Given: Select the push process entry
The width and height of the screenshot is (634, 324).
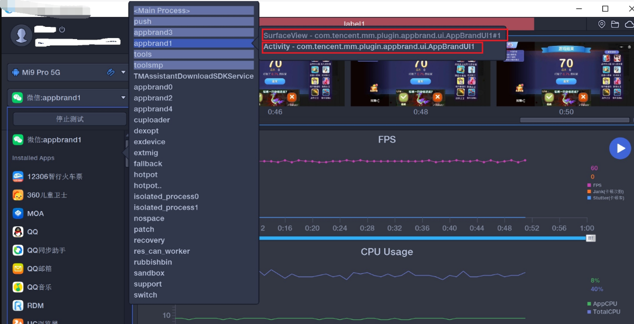Looking at the screenshot, I should pyautogui.click(x=194, y=22).
